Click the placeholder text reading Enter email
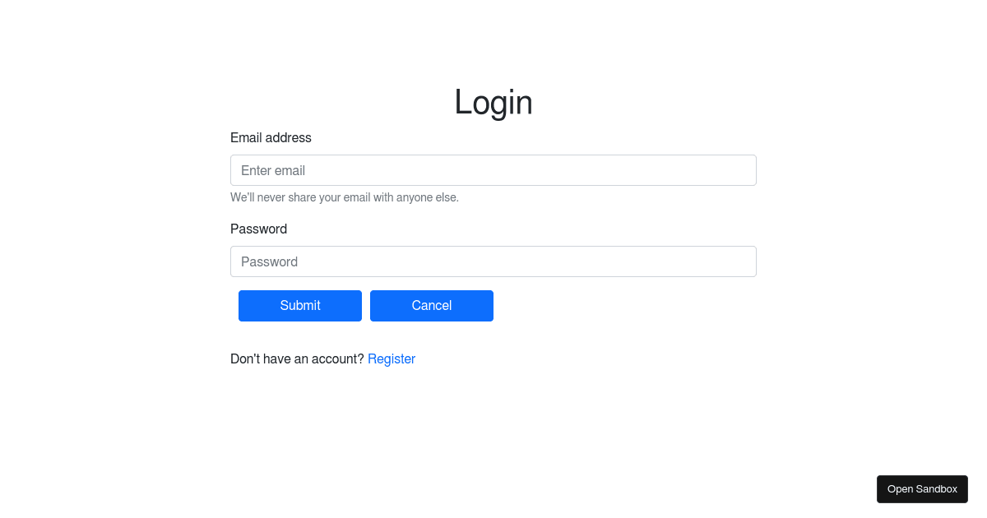 tap(272, 170)
